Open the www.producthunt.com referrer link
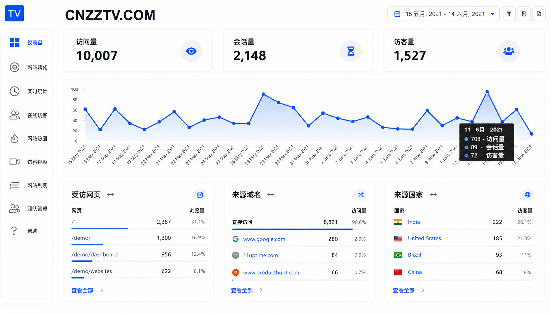The height and width of the screenshot is (314, 551). pos(271,272)
